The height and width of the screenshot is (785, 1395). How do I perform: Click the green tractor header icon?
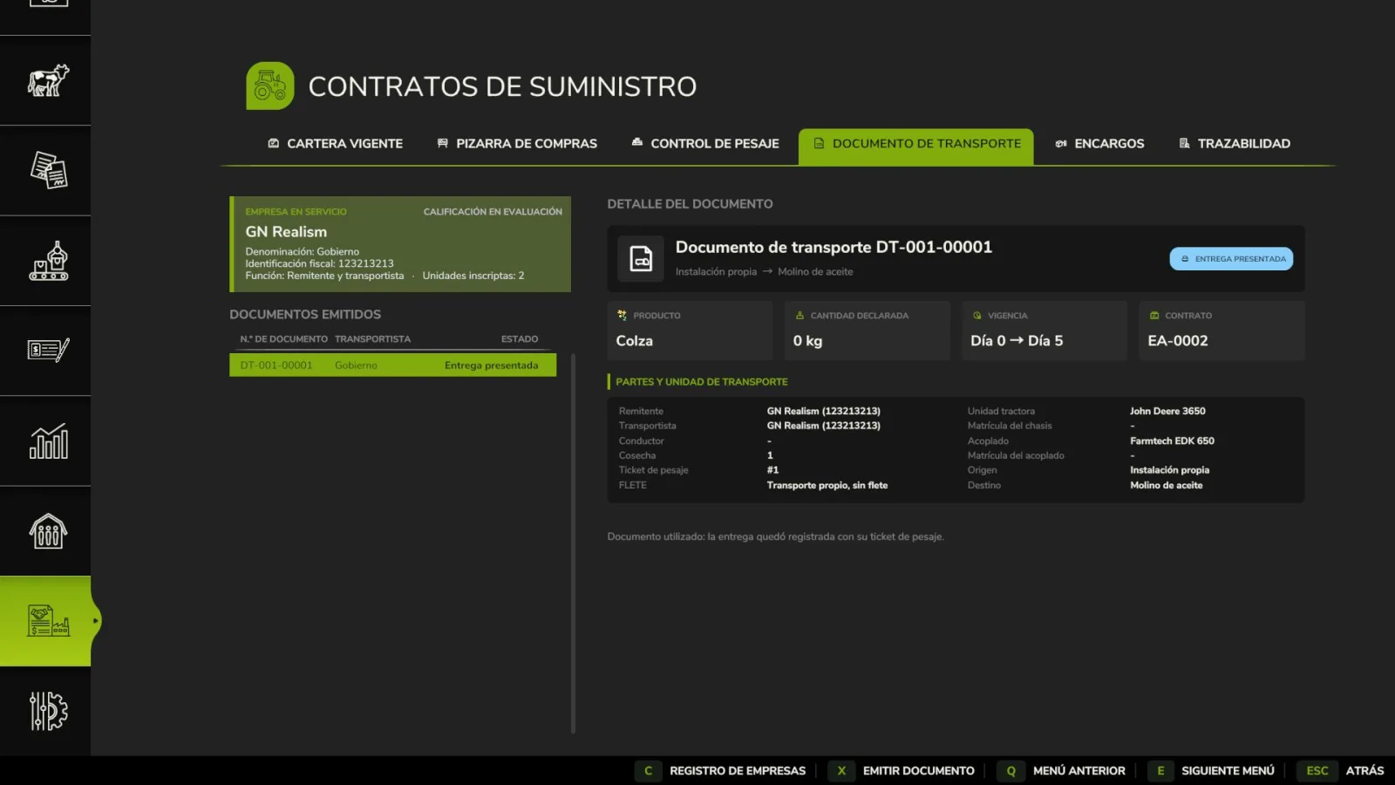(270, 85)
